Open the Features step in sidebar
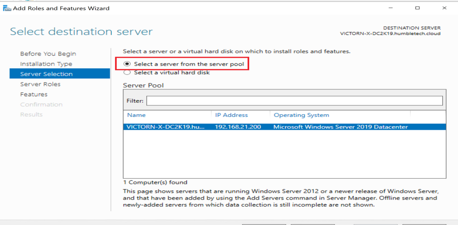 pos(34,94)
